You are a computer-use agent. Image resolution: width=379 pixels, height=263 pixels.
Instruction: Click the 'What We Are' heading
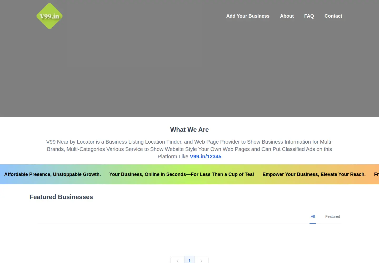point(189,130)
